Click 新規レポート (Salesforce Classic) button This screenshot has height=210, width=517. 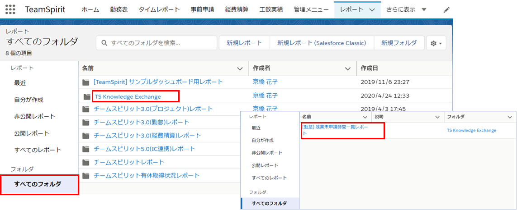tap(322, 43)
